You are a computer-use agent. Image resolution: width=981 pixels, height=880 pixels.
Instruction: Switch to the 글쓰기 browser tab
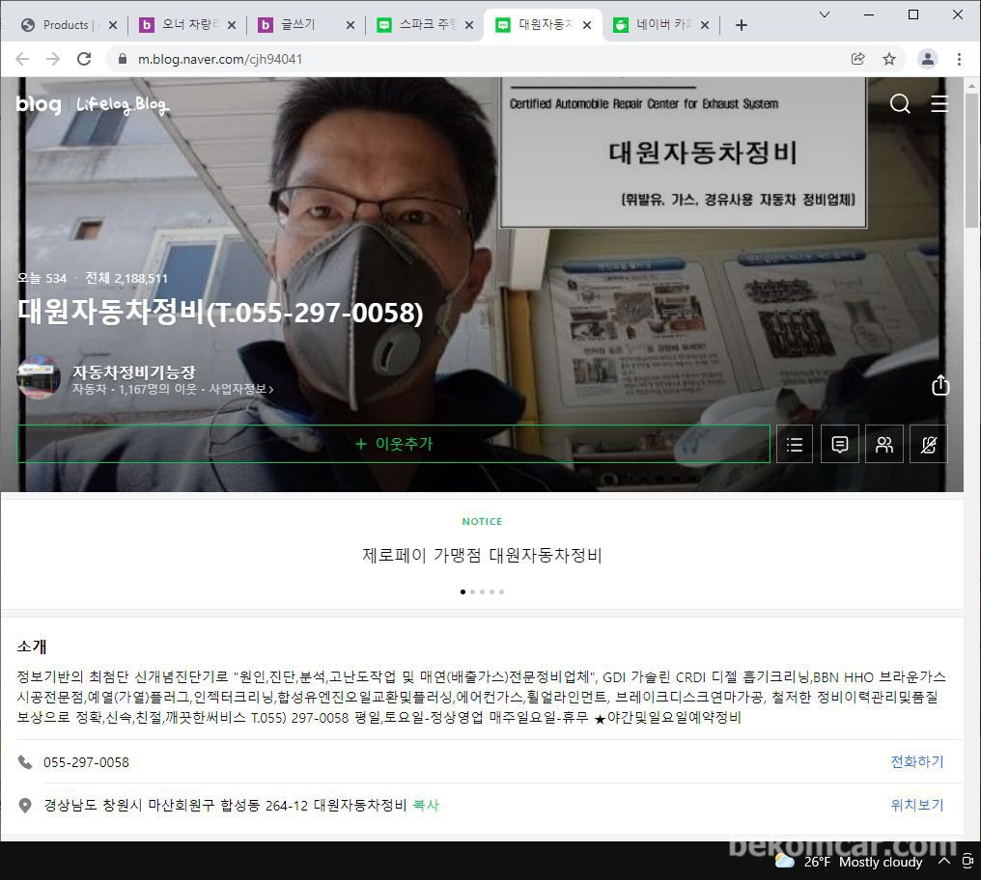pos(298,25)
